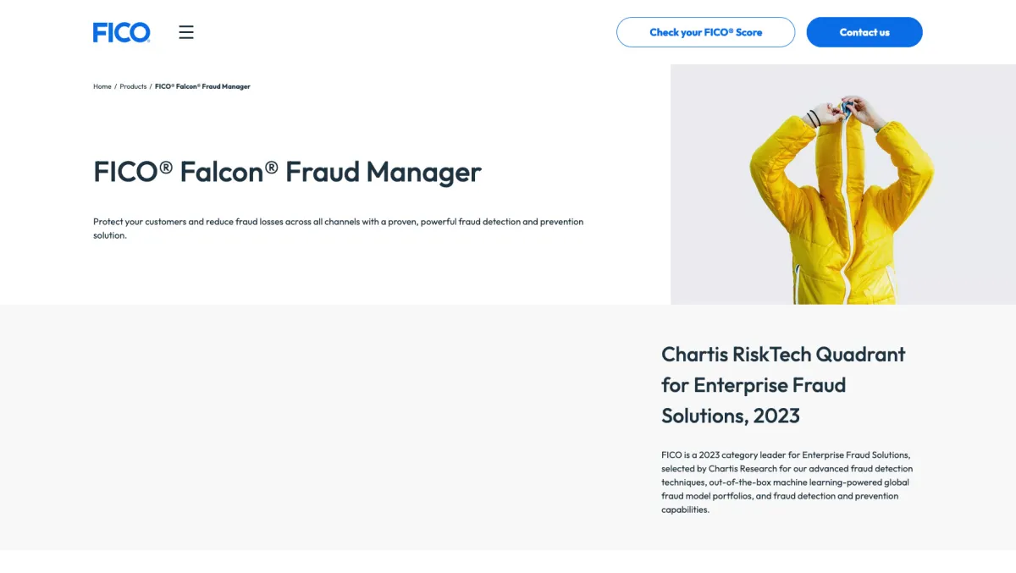Image resolution: width=1016 pixels, height=573 pixels.
Task: Click the Chartis RiskTech Quadrant heading
Action: point(783,355)
